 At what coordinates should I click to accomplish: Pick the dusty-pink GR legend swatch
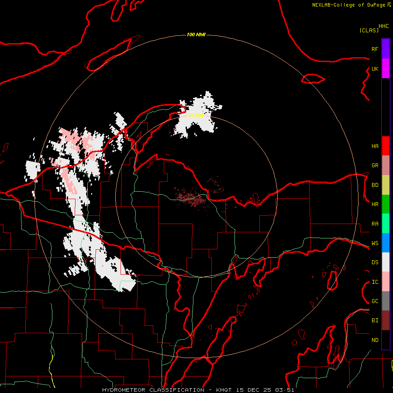point(386,165)
